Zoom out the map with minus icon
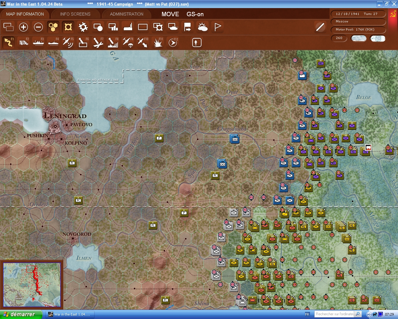This screenshot has height=319, width=398. [x=38, y=27]
